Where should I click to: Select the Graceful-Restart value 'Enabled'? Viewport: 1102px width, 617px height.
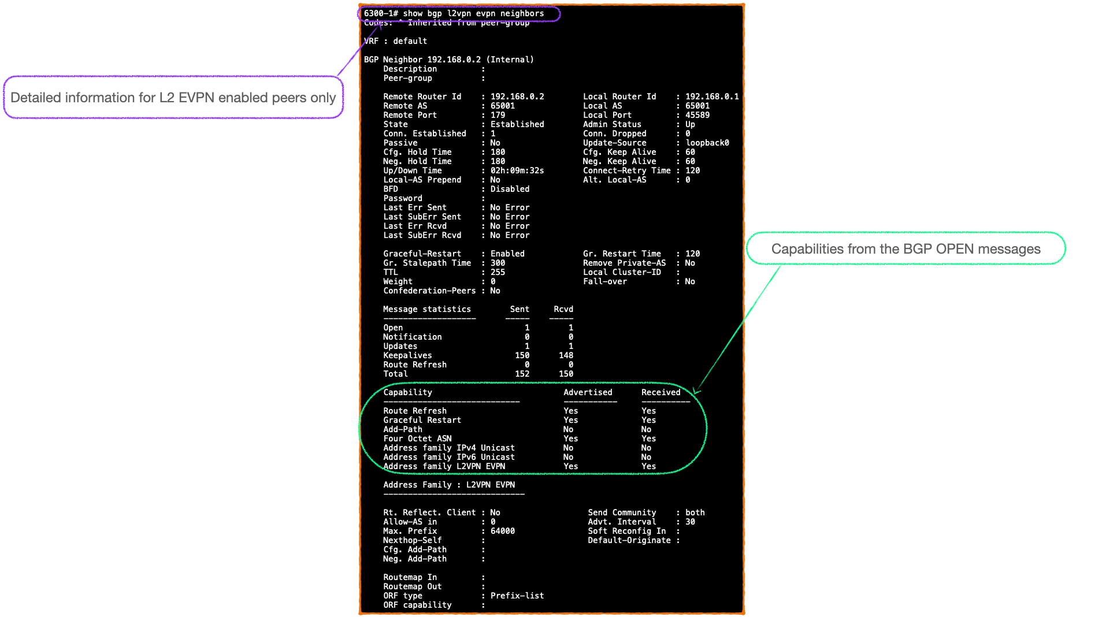coord(507,254)
